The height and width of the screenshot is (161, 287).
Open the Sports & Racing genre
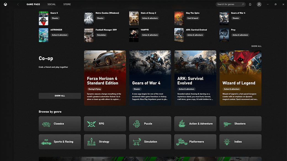tap(60, 141)
